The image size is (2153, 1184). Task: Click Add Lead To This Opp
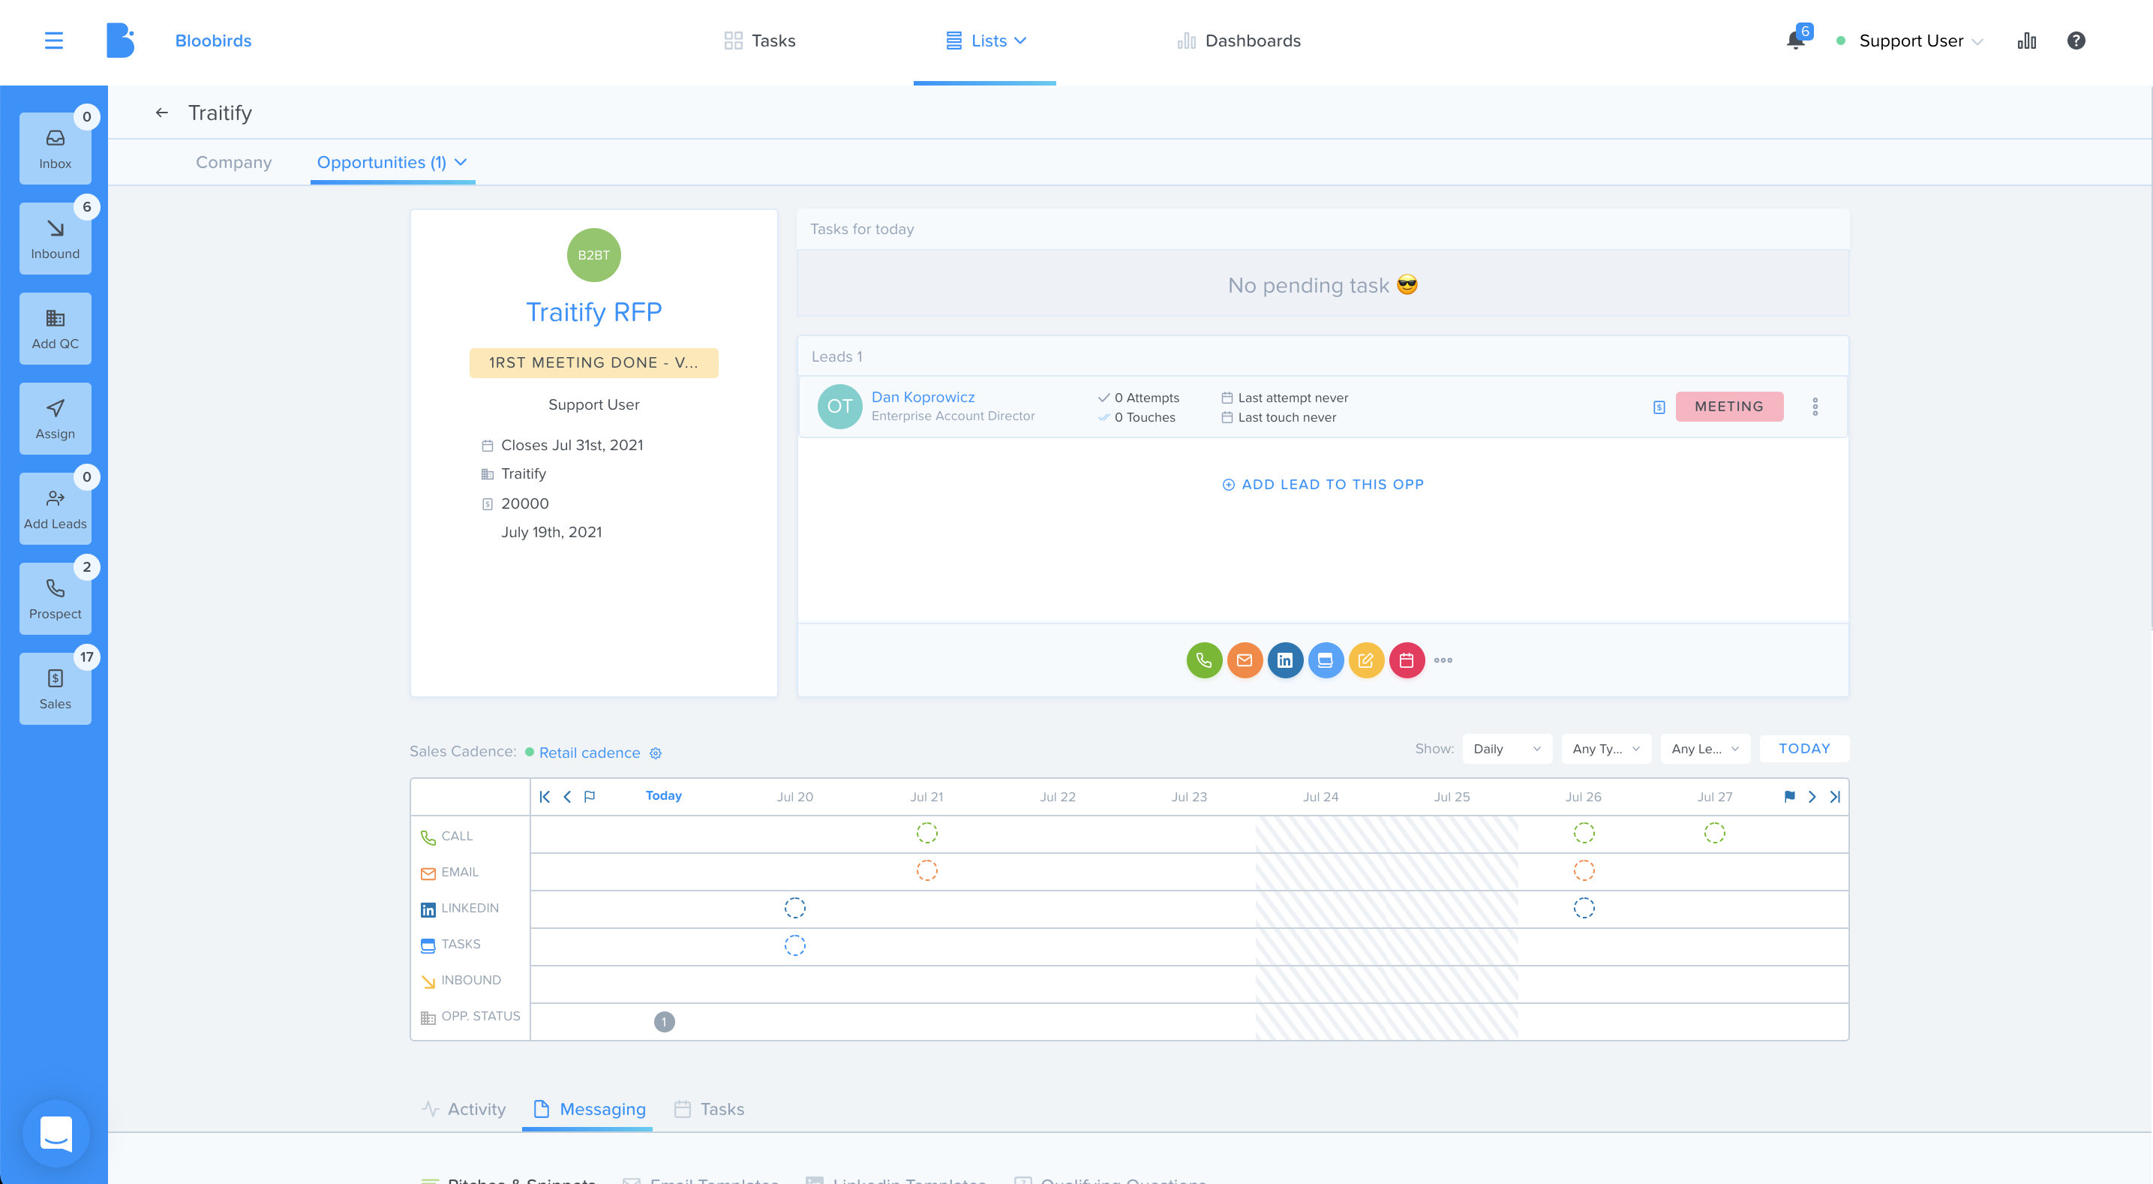click(1323, 485)
